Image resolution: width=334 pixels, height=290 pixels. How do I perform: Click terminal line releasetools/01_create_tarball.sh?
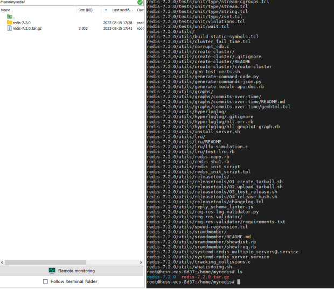pyautogui.click(x=215, y=182)
